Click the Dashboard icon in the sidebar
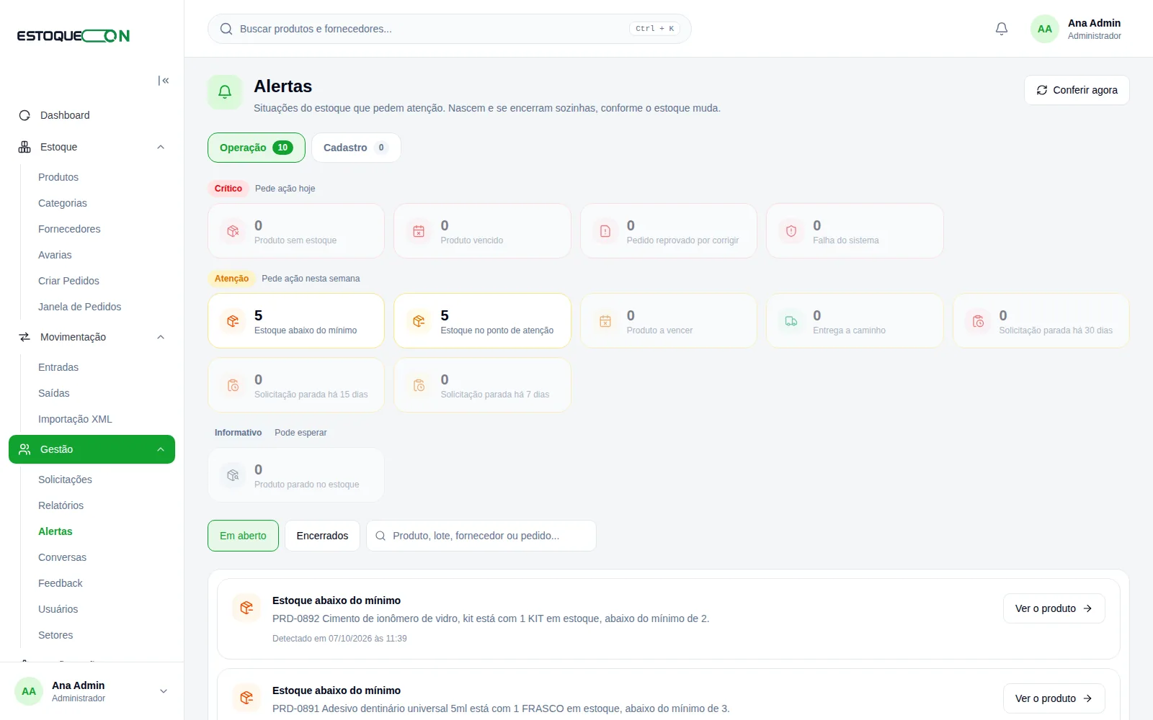 (x=25, y=115)
